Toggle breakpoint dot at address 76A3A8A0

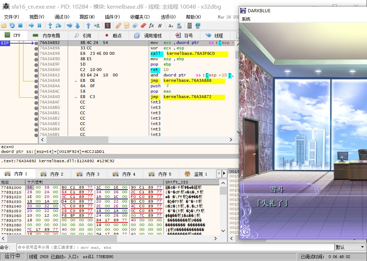(36, 70)
